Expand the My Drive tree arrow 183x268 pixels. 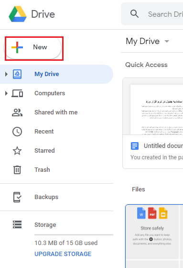pos(6,74)
